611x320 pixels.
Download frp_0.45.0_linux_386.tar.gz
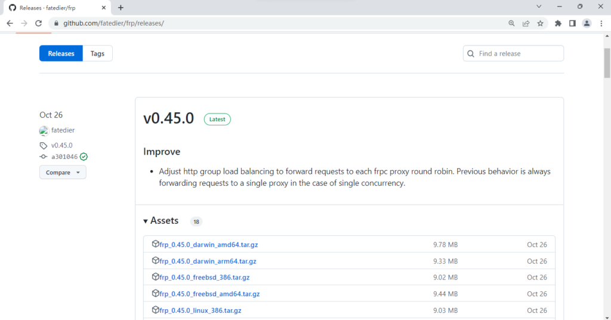200,310
